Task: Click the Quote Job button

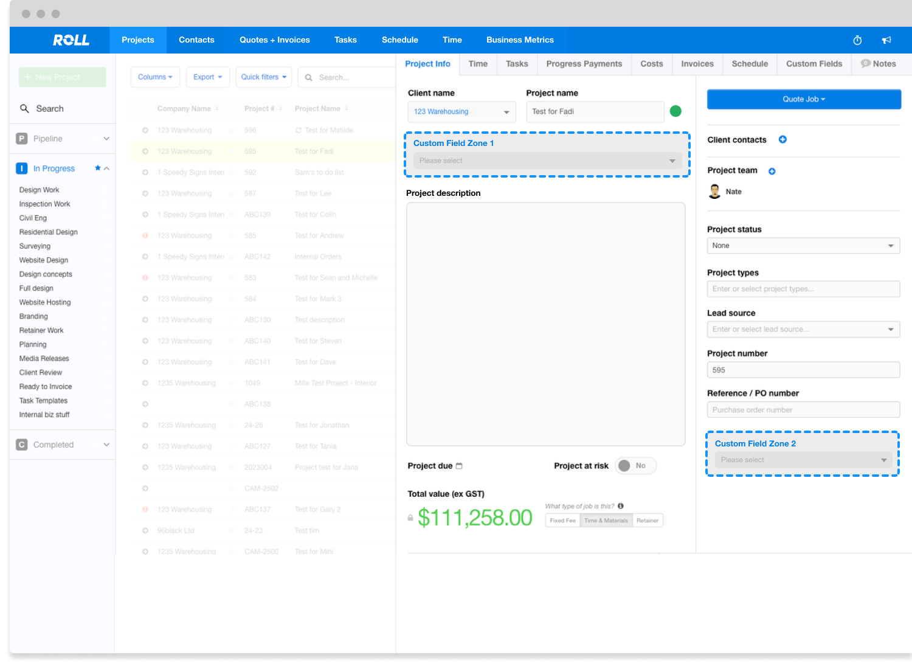Action: tap(803, 99)
